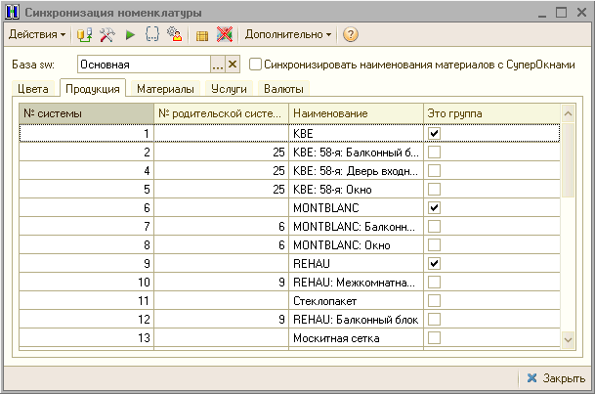Select the KBE name cell
The height and width of the screenshot is (394, 595).
tap(356, 134)
